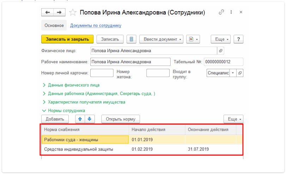Open the reports icon dropdown
The image size is (286, 174).
(193, 39)
